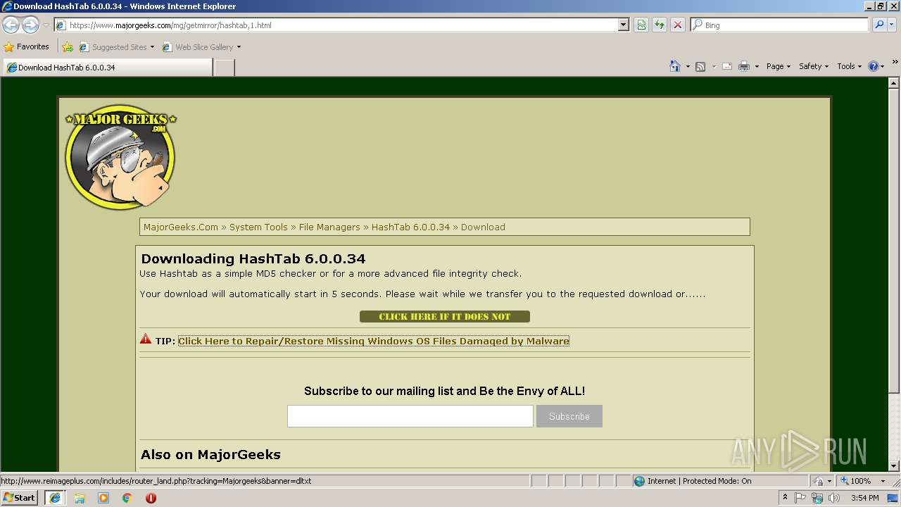Click the RSS Feeds icon

[700, 66]
